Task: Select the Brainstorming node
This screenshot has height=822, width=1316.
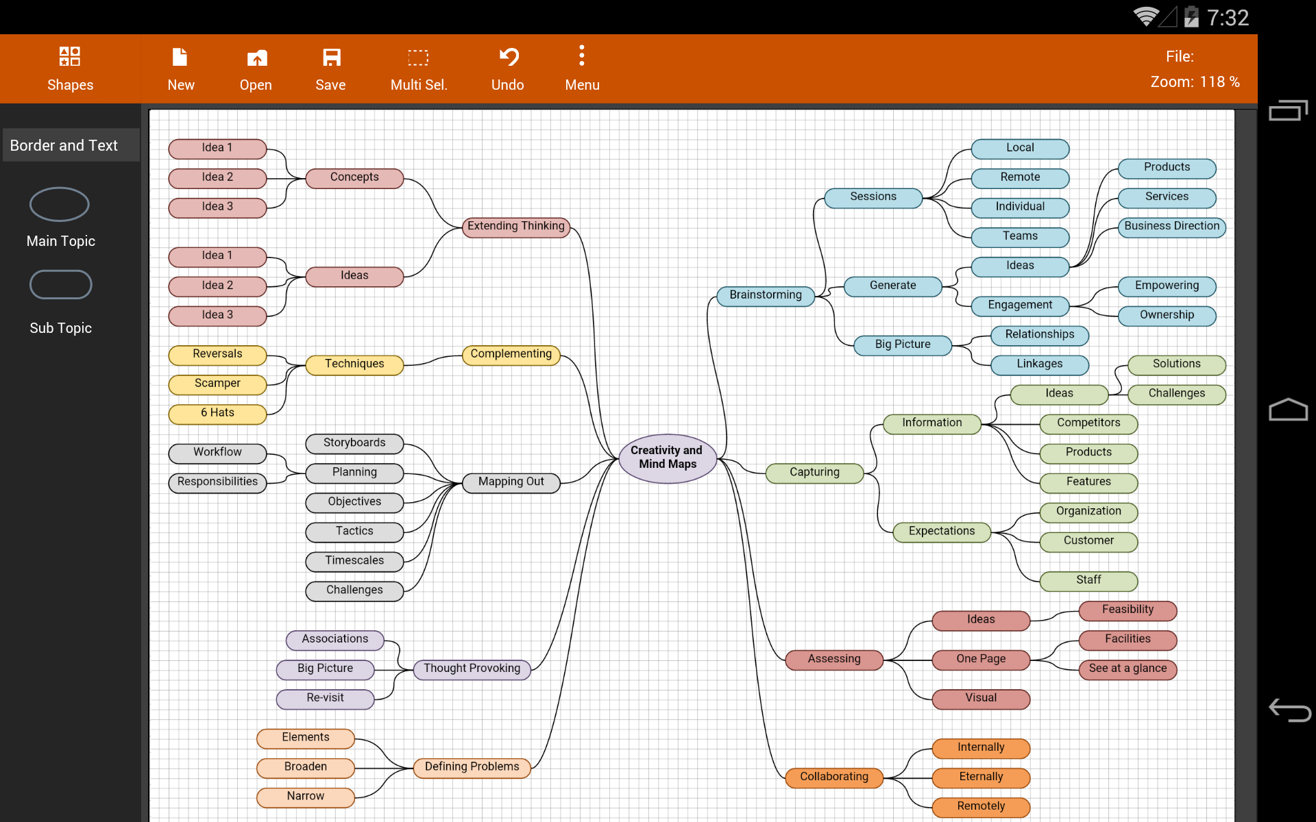Action: coord(766,295)
